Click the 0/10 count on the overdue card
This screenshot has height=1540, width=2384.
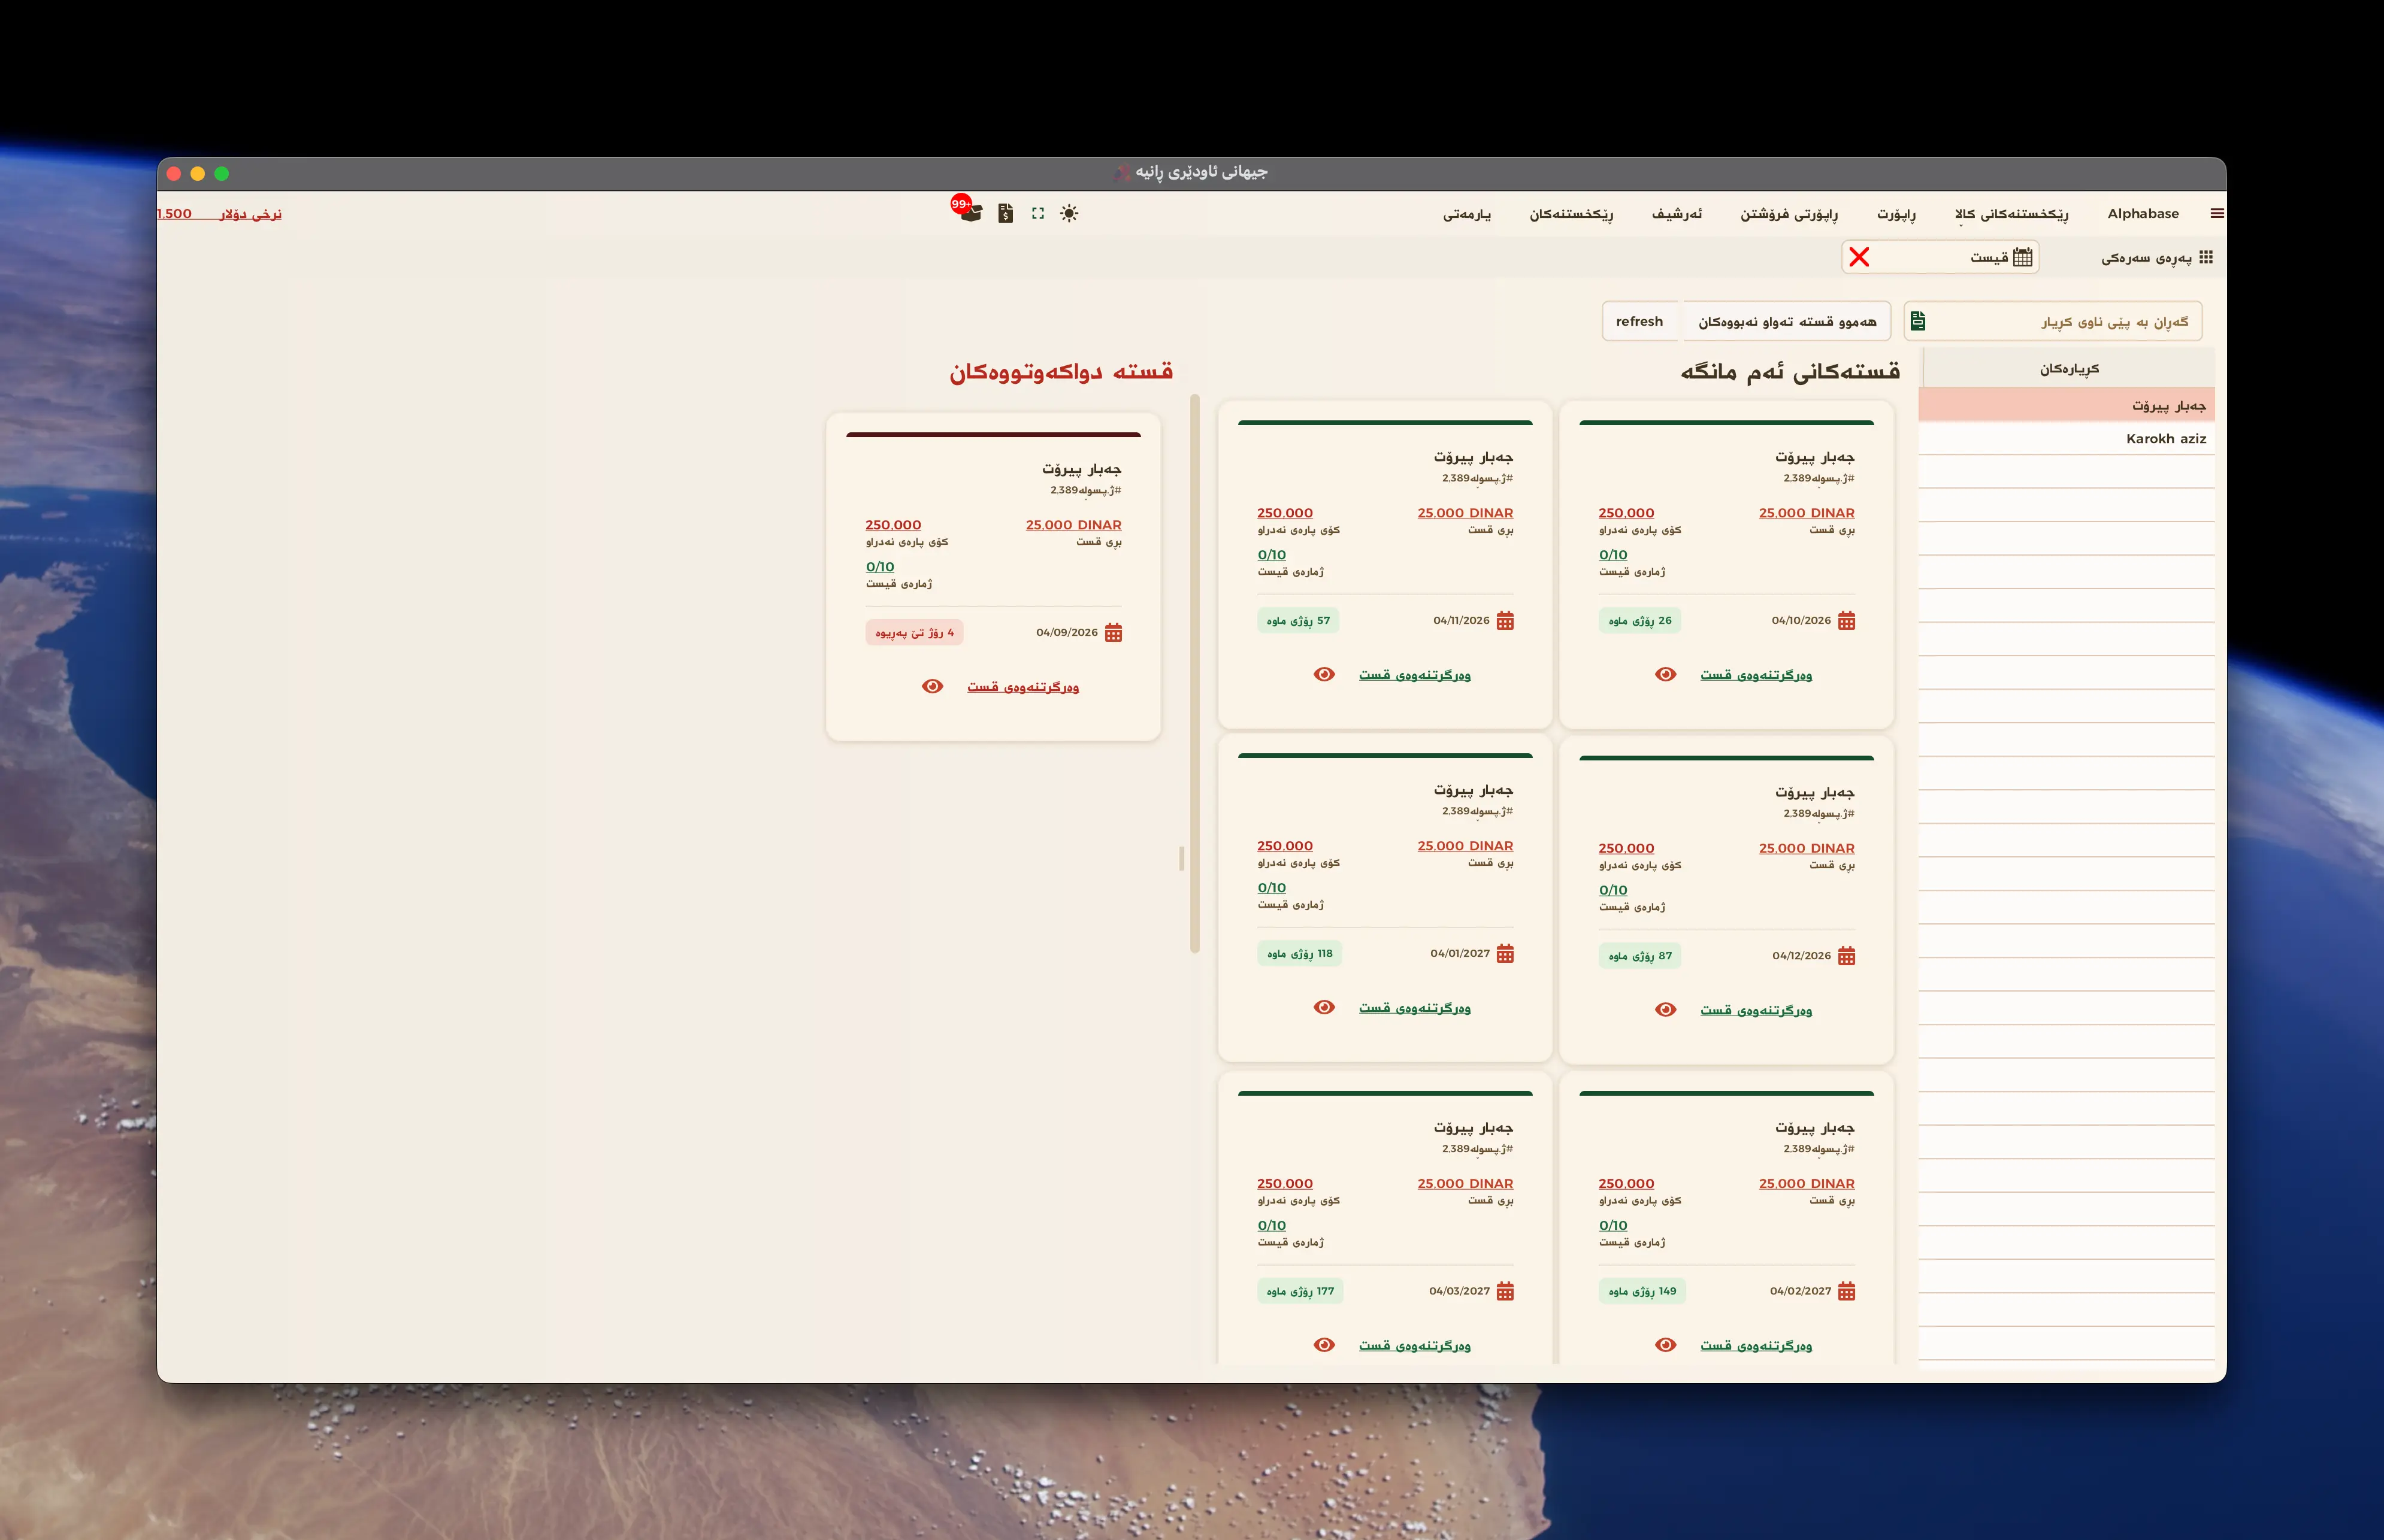(x=881, y=566)
